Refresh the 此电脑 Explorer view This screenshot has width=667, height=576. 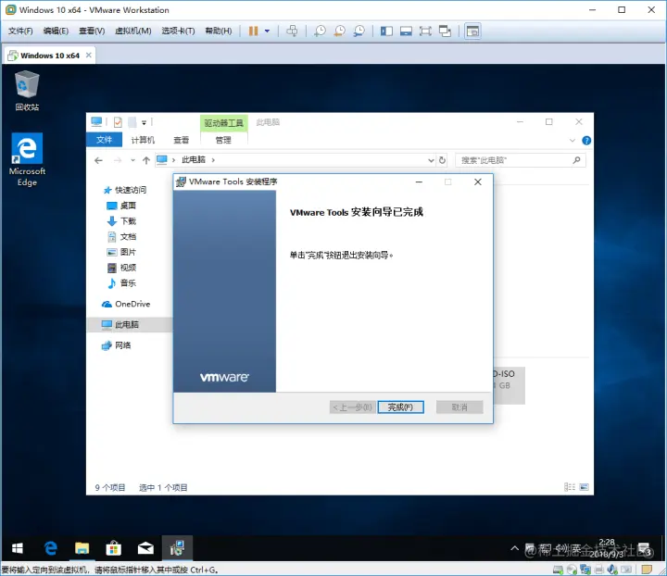click(x=443, y=160)
